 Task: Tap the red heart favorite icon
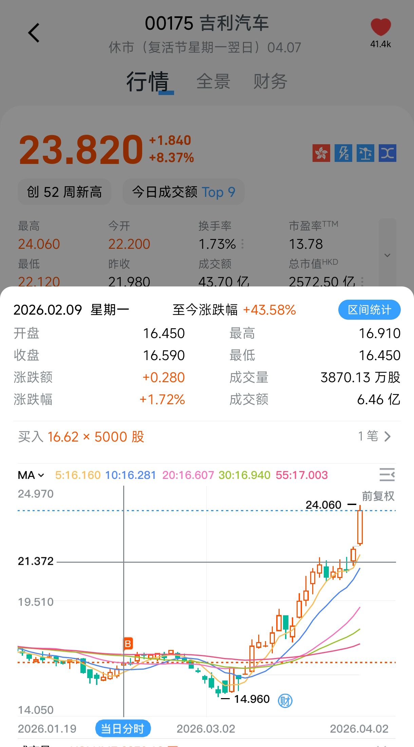point(380,28)
